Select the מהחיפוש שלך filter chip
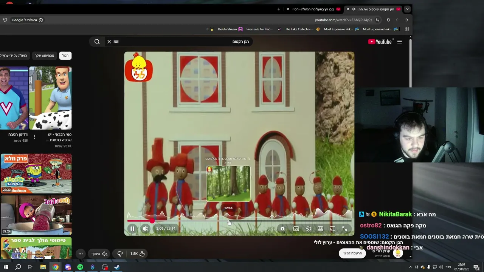 coord(45,56)
